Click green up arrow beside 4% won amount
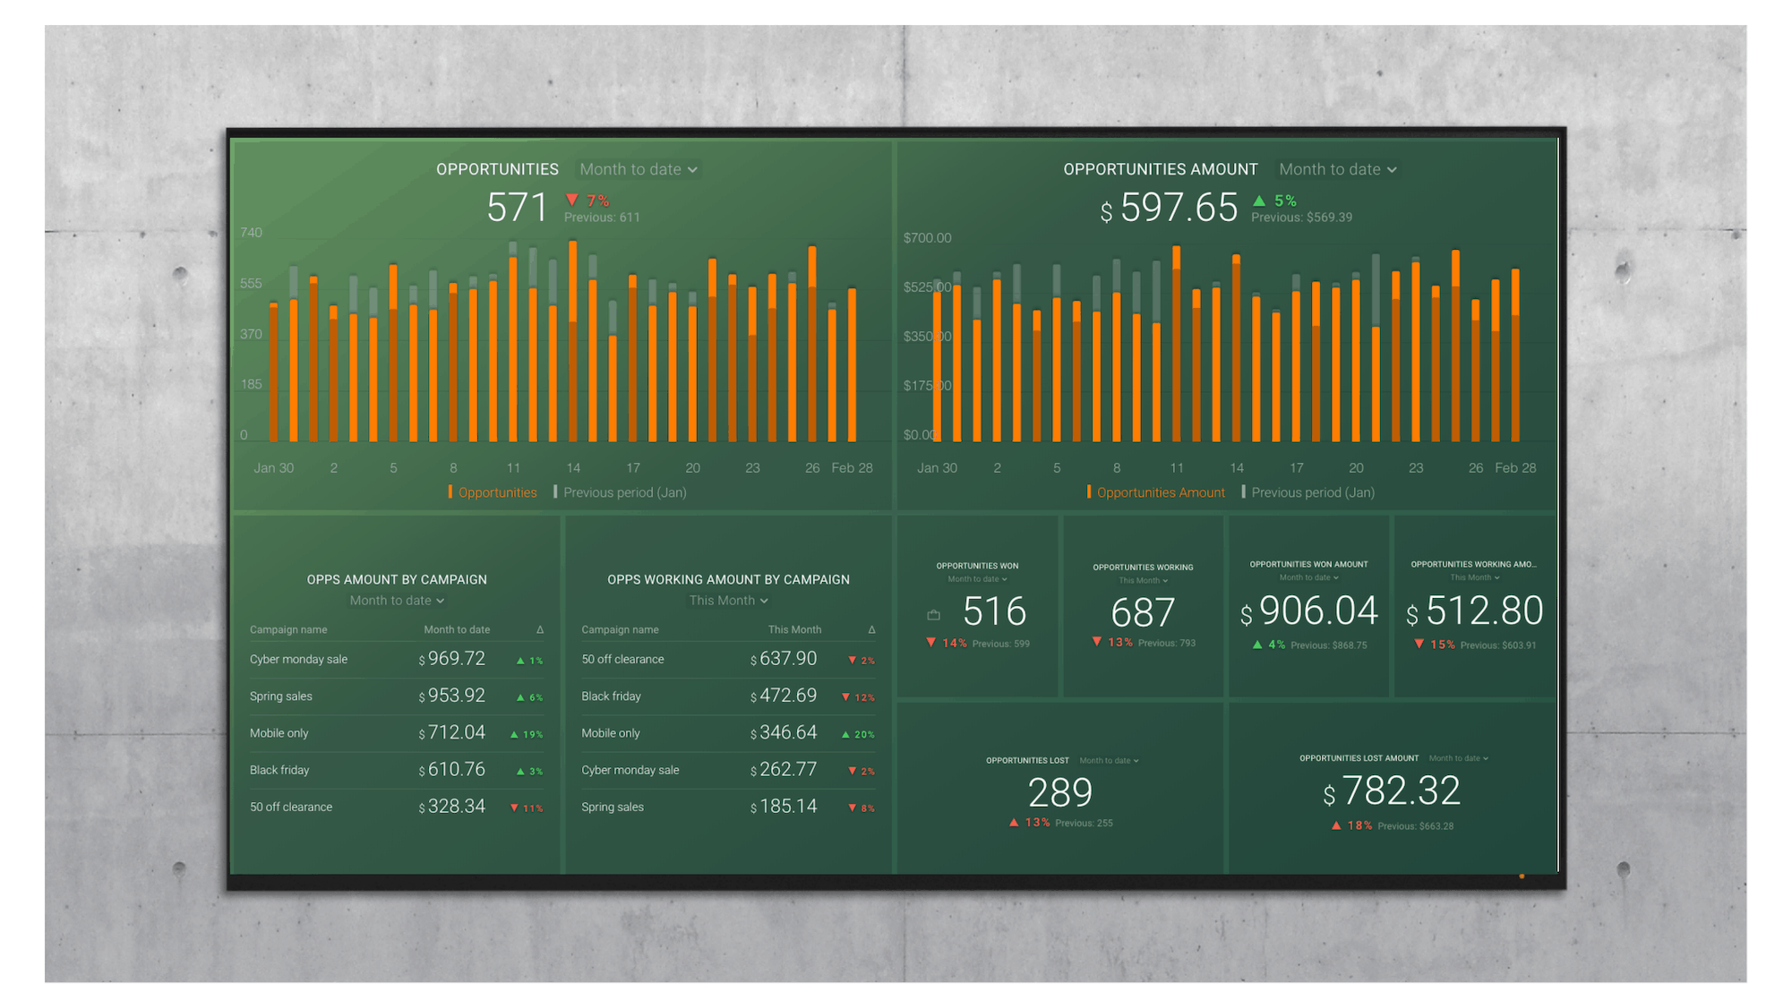Screen dimensions: 1792x1008 (x=1257, y=645)
